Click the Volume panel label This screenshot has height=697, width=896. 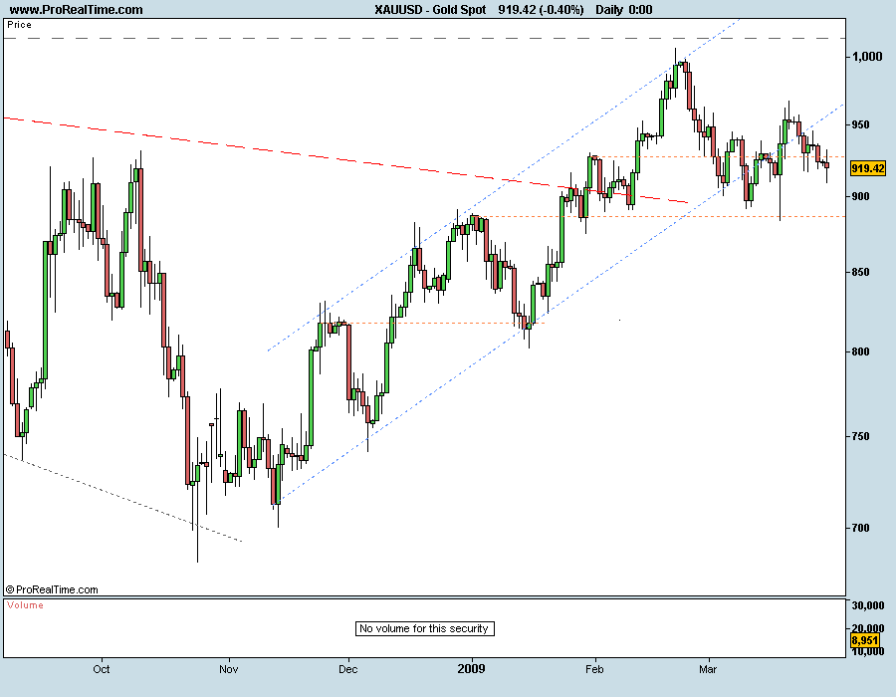[x=25, y=605]
